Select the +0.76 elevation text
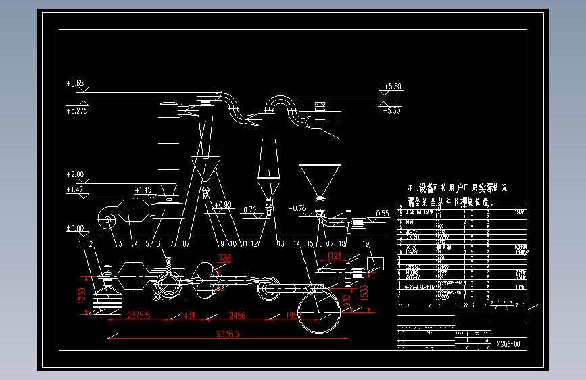The image size is (586, 380). pos(297,208)
